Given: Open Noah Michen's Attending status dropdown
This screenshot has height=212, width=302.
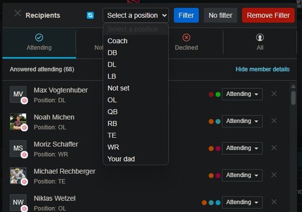Looking at the screenshot, I should (x=243, y=121).
